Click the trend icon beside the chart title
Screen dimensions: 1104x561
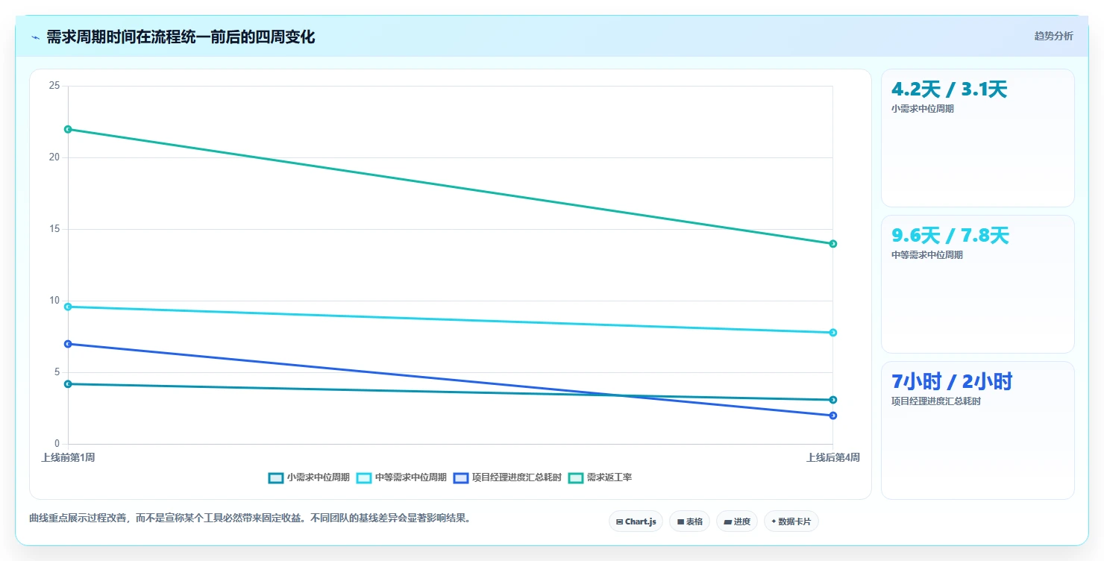pyautogui.click(x=36, y=37)
